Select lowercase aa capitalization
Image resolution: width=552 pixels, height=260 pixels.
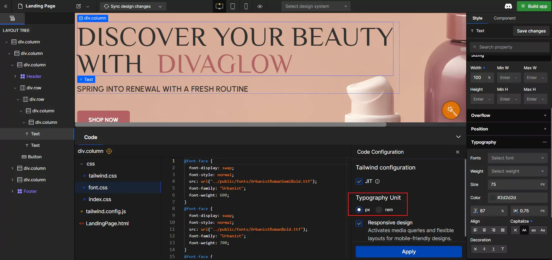(534, 230)
